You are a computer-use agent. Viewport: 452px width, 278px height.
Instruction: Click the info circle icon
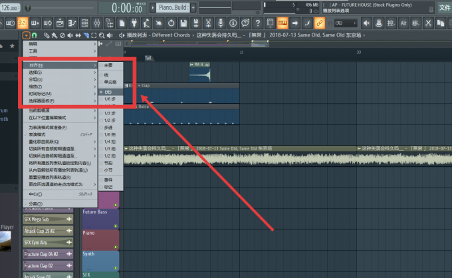[x=233, y=23]
